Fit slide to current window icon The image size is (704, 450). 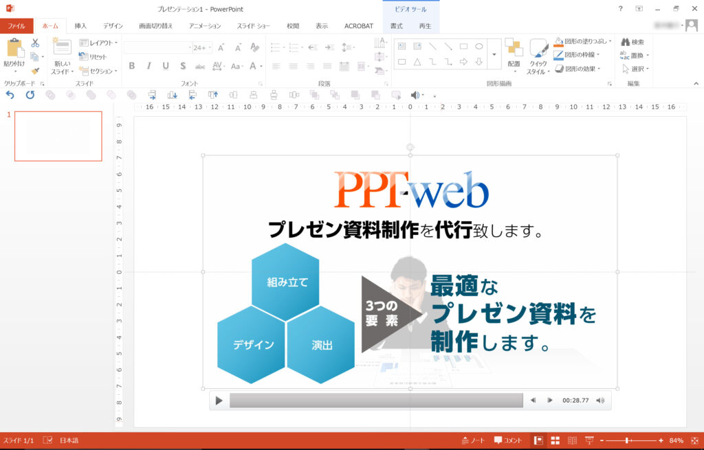pos(694,440)
